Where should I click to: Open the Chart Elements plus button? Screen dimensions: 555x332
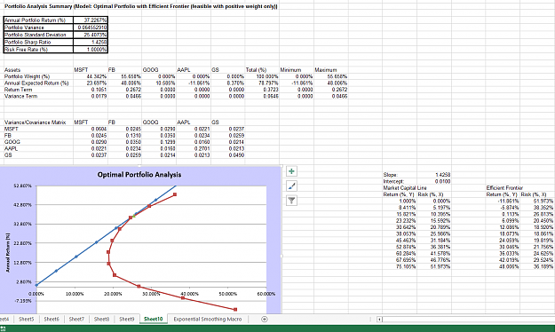click(x=291, y=171)
